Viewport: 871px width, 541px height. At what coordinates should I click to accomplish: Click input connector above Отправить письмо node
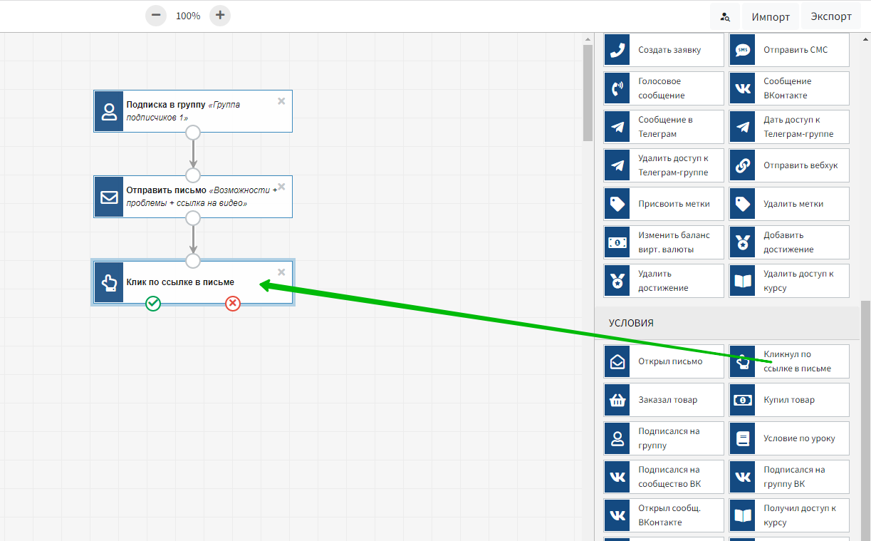pos(193,175)
